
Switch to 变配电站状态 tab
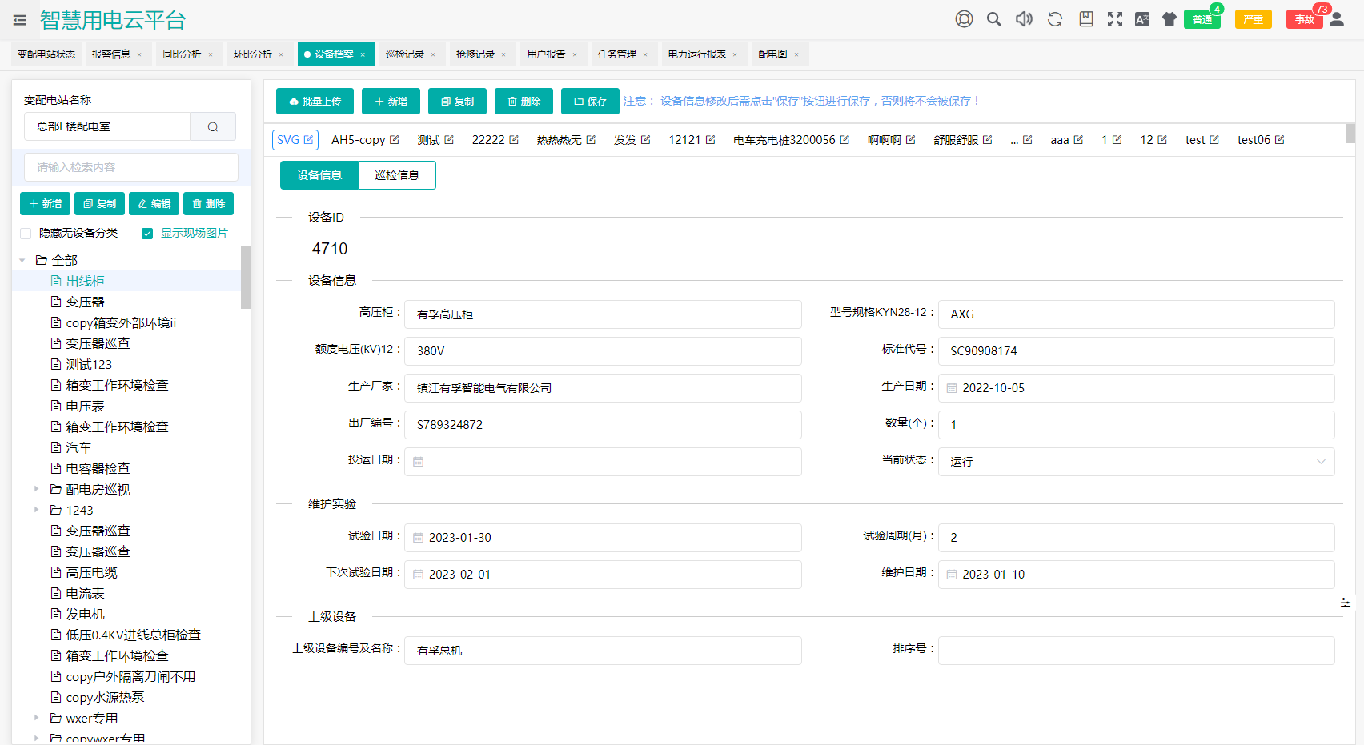tap(46, 54)
